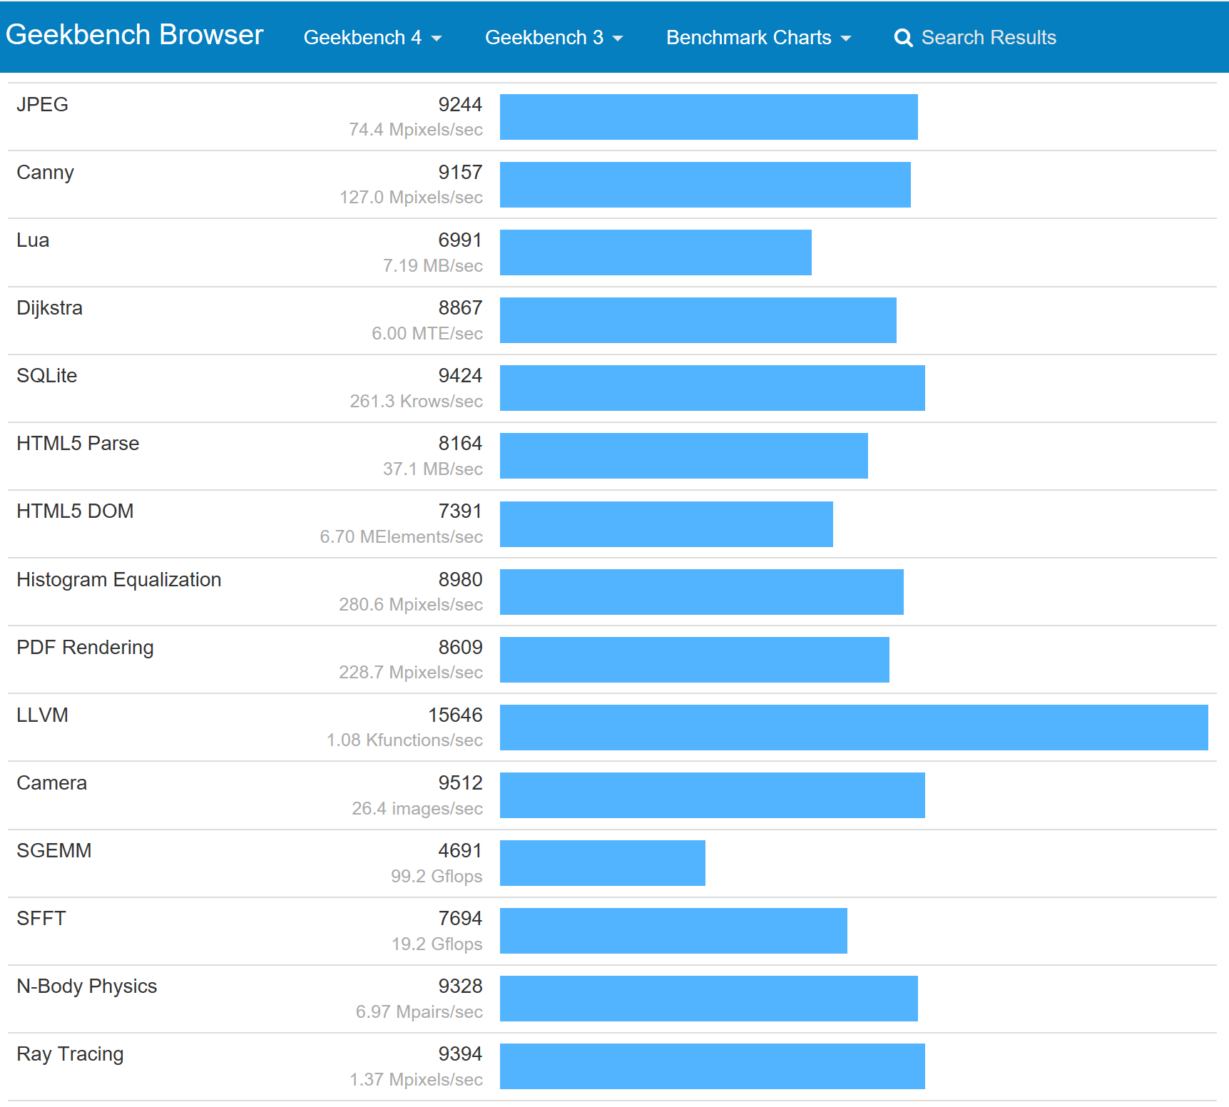Click the HTML5 DOM score 7391
Viewport: 1229px width, 1107px height.
point(460,511)
